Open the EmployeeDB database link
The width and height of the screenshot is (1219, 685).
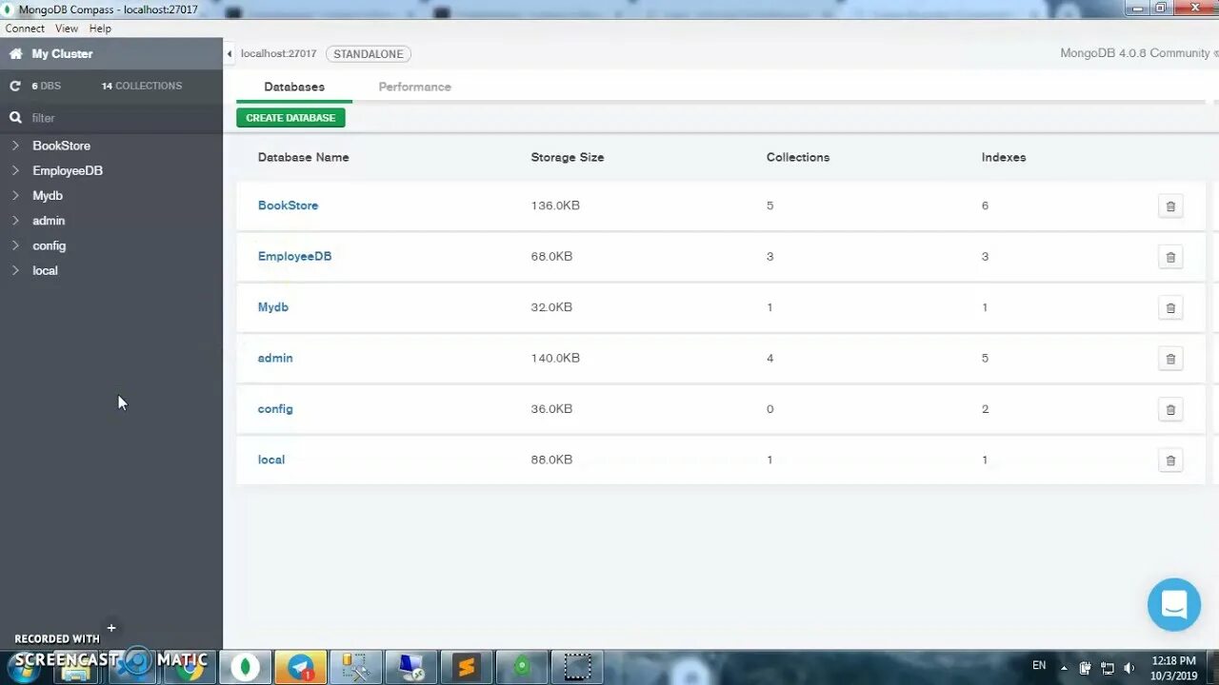coord(294,256)
